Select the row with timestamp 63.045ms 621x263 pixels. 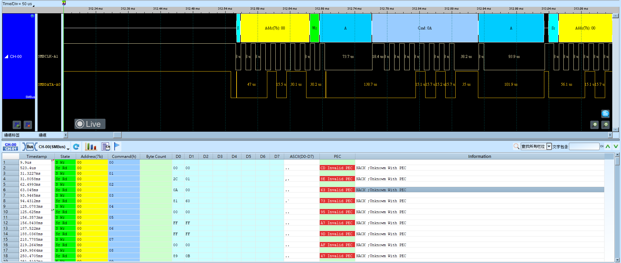303,190
